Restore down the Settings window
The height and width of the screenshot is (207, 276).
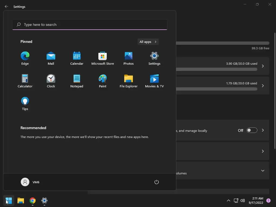(257, 4)
